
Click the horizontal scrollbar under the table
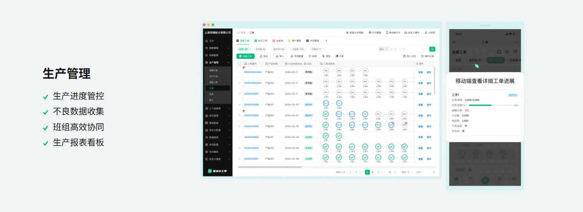(269, 167)
